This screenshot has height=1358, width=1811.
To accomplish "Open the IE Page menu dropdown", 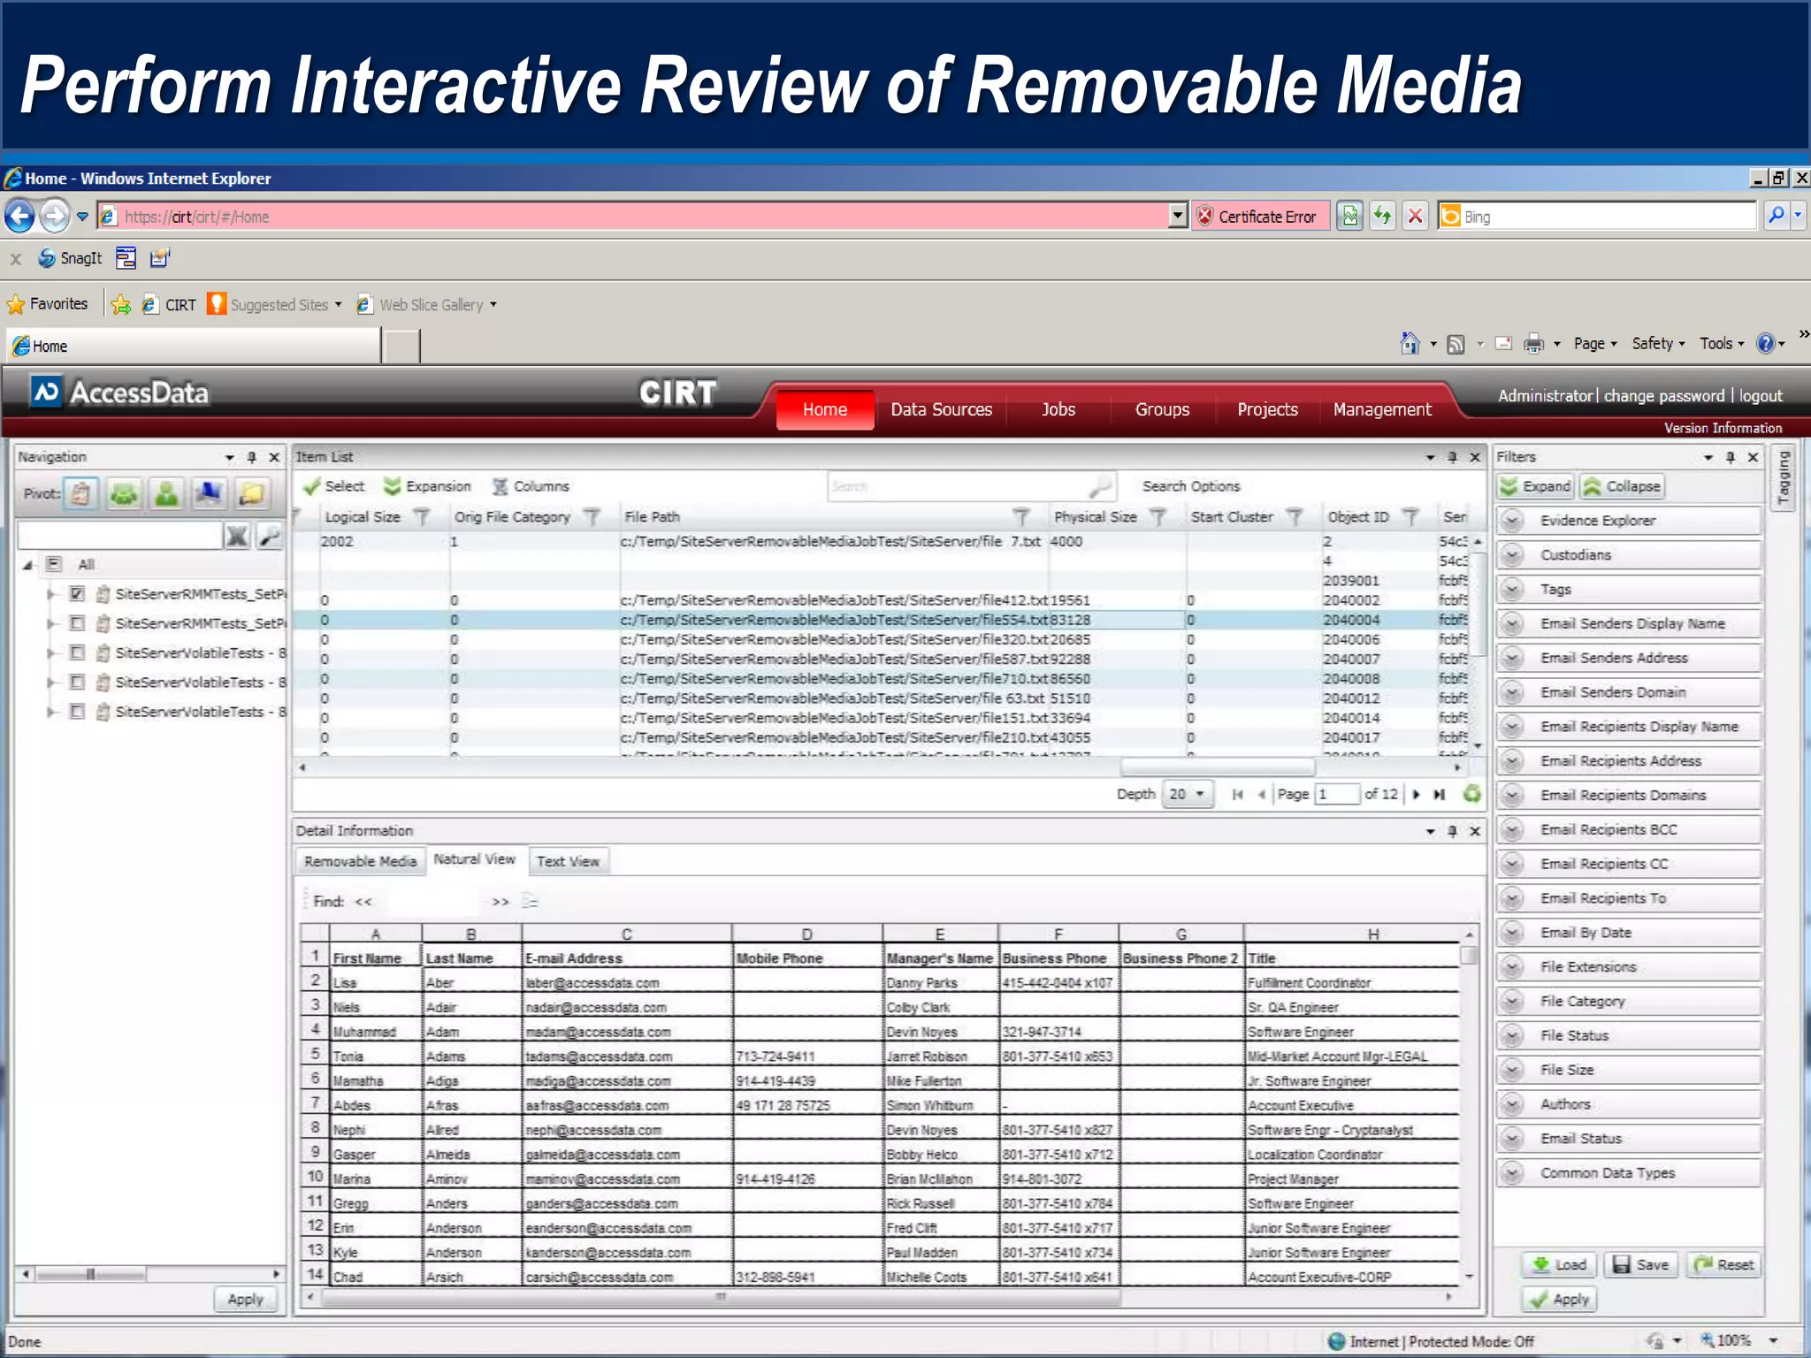I will (x=1595, y=343).
